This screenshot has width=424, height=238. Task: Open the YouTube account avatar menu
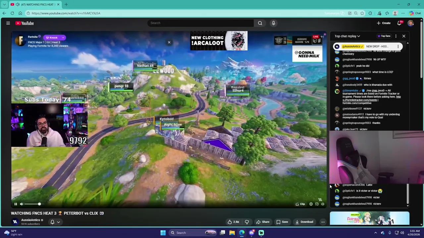(411, 23)
